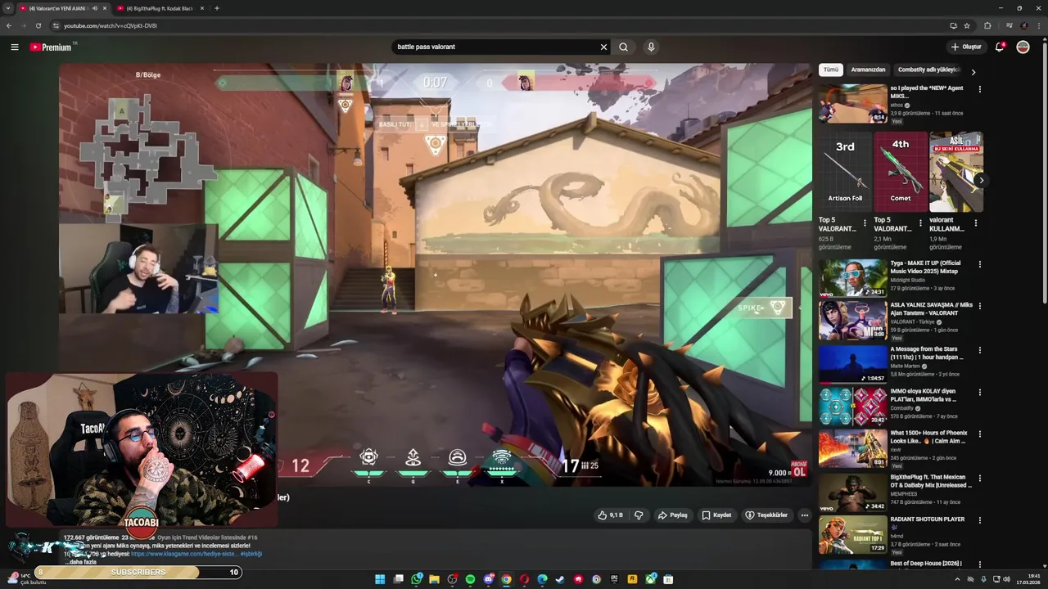Save the video with Kaydet
1048x589 pixels.
click(716, 515)
